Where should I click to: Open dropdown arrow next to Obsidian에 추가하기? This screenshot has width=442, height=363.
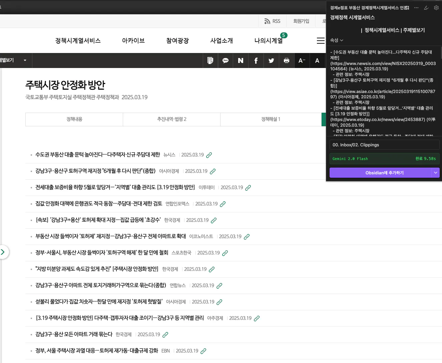(x=436, y=173)
